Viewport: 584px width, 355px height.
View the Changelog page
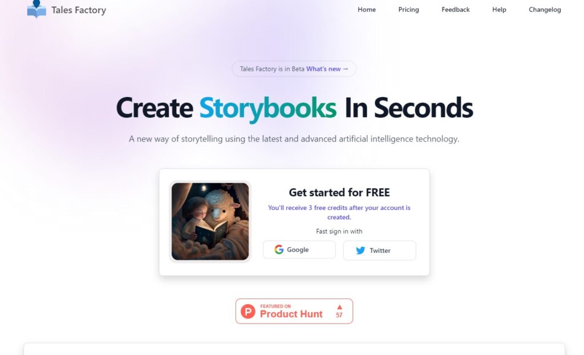545,10
